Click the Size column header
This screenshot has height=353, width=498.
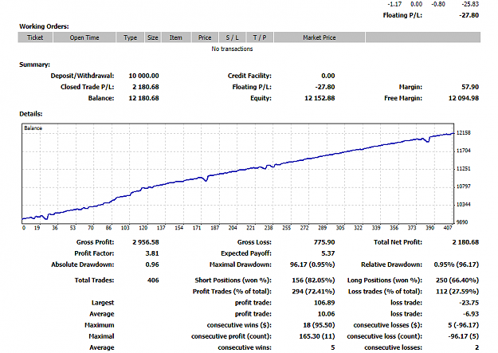tap(153, 37)
